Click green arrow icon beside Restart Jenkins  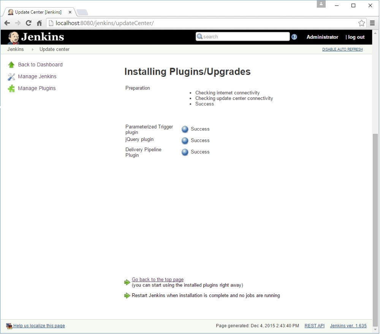(127, 296)
